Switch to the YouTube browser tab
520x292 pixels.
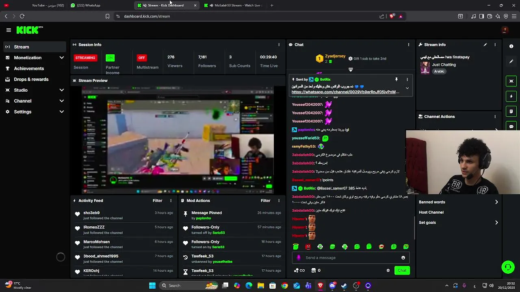tap(35, 5)
